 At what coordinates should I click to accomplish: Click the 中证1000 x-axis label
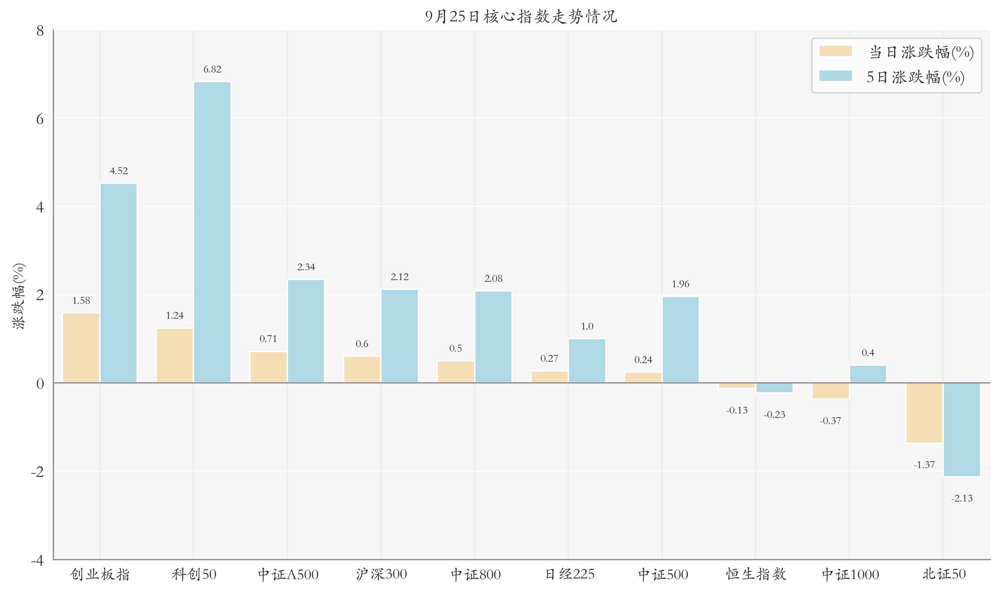point(850,575)
